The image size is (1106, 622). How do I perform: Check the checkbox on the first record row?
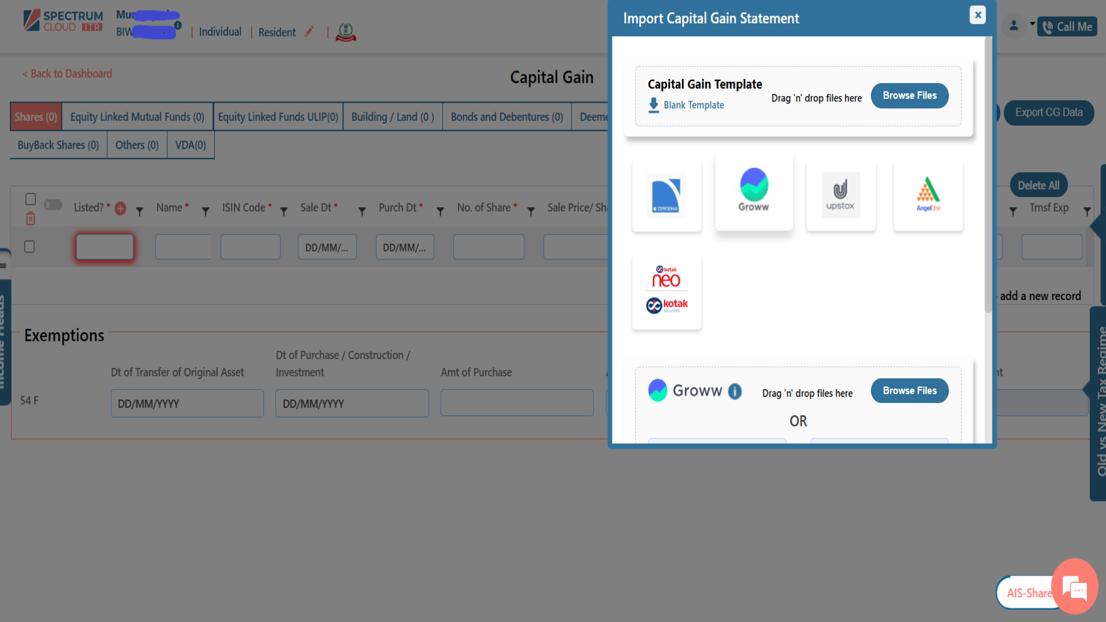tap(31, 246)
